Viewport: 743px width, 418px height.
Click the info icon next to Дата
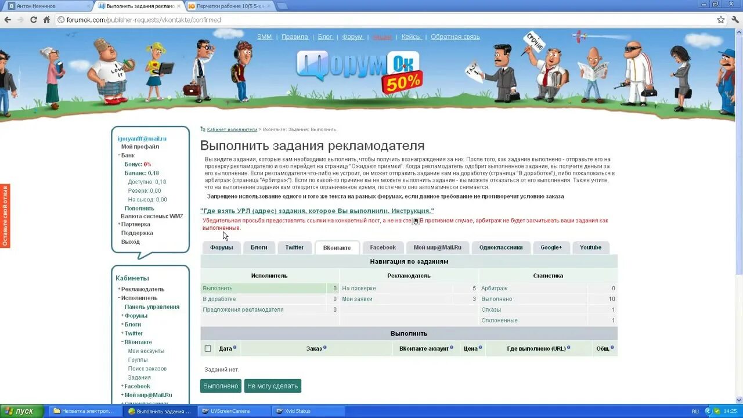235,348
